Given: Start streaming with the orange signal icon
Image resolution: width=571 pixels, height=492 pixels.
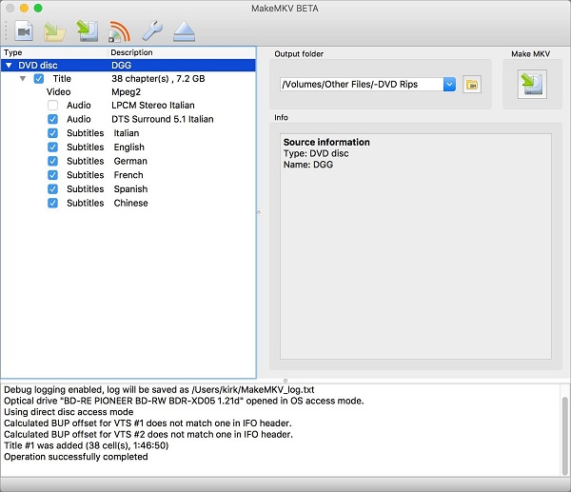Looking at the screenshot, I should click(119, 30).
